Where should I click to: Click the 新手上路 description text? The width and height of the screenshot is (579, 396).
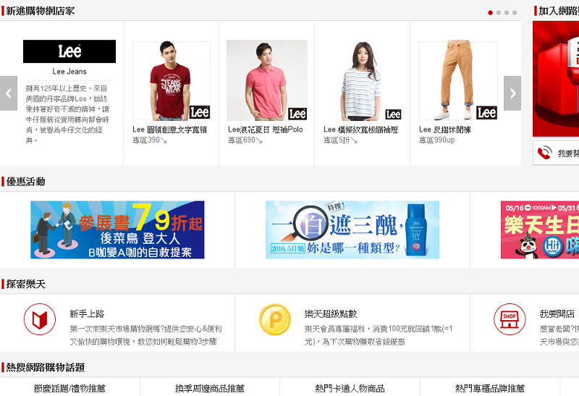click(146, 335)
